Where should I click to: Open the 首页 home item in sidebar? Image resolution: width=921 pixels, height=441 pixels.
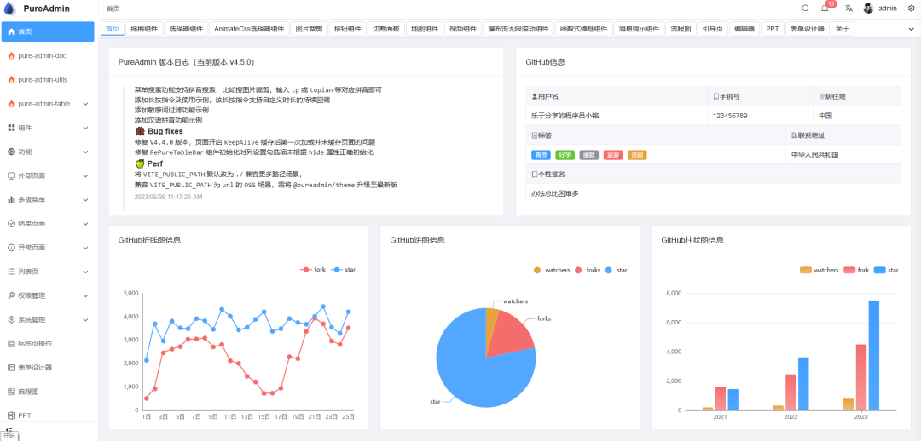(48, 31)
